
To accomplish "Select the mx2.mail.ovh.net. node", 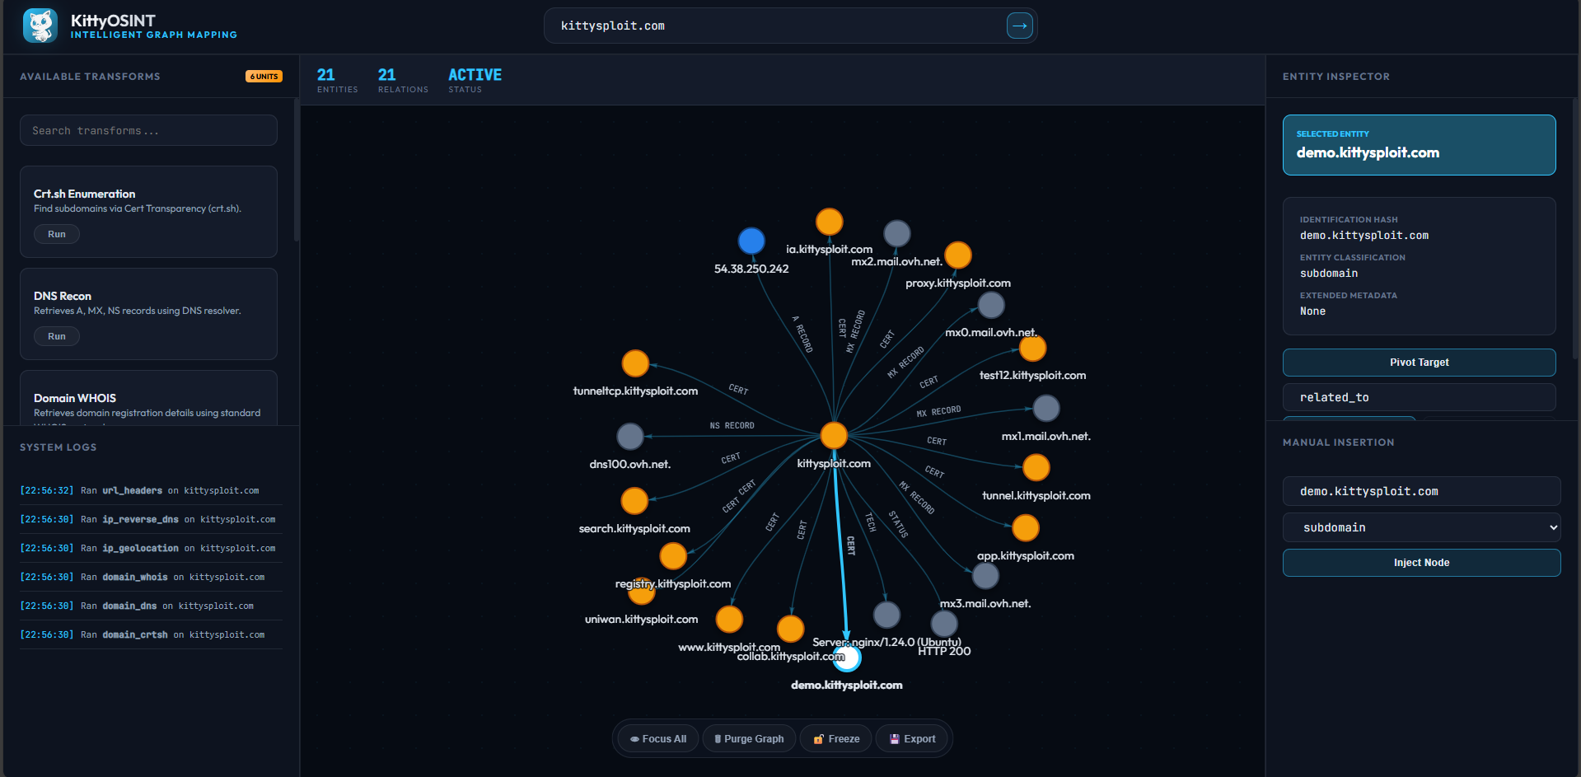I will pyautogui.click(x=896, y=233).
